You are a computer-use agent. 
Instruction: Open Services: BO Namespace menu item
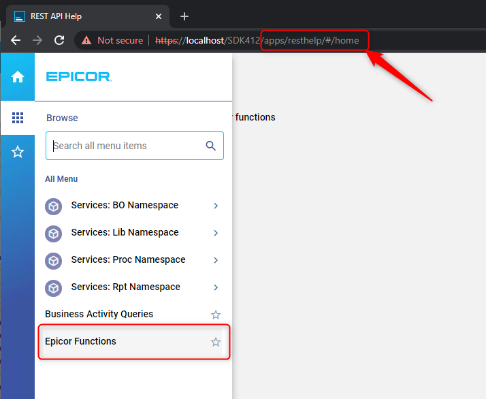tap(134, 206)
